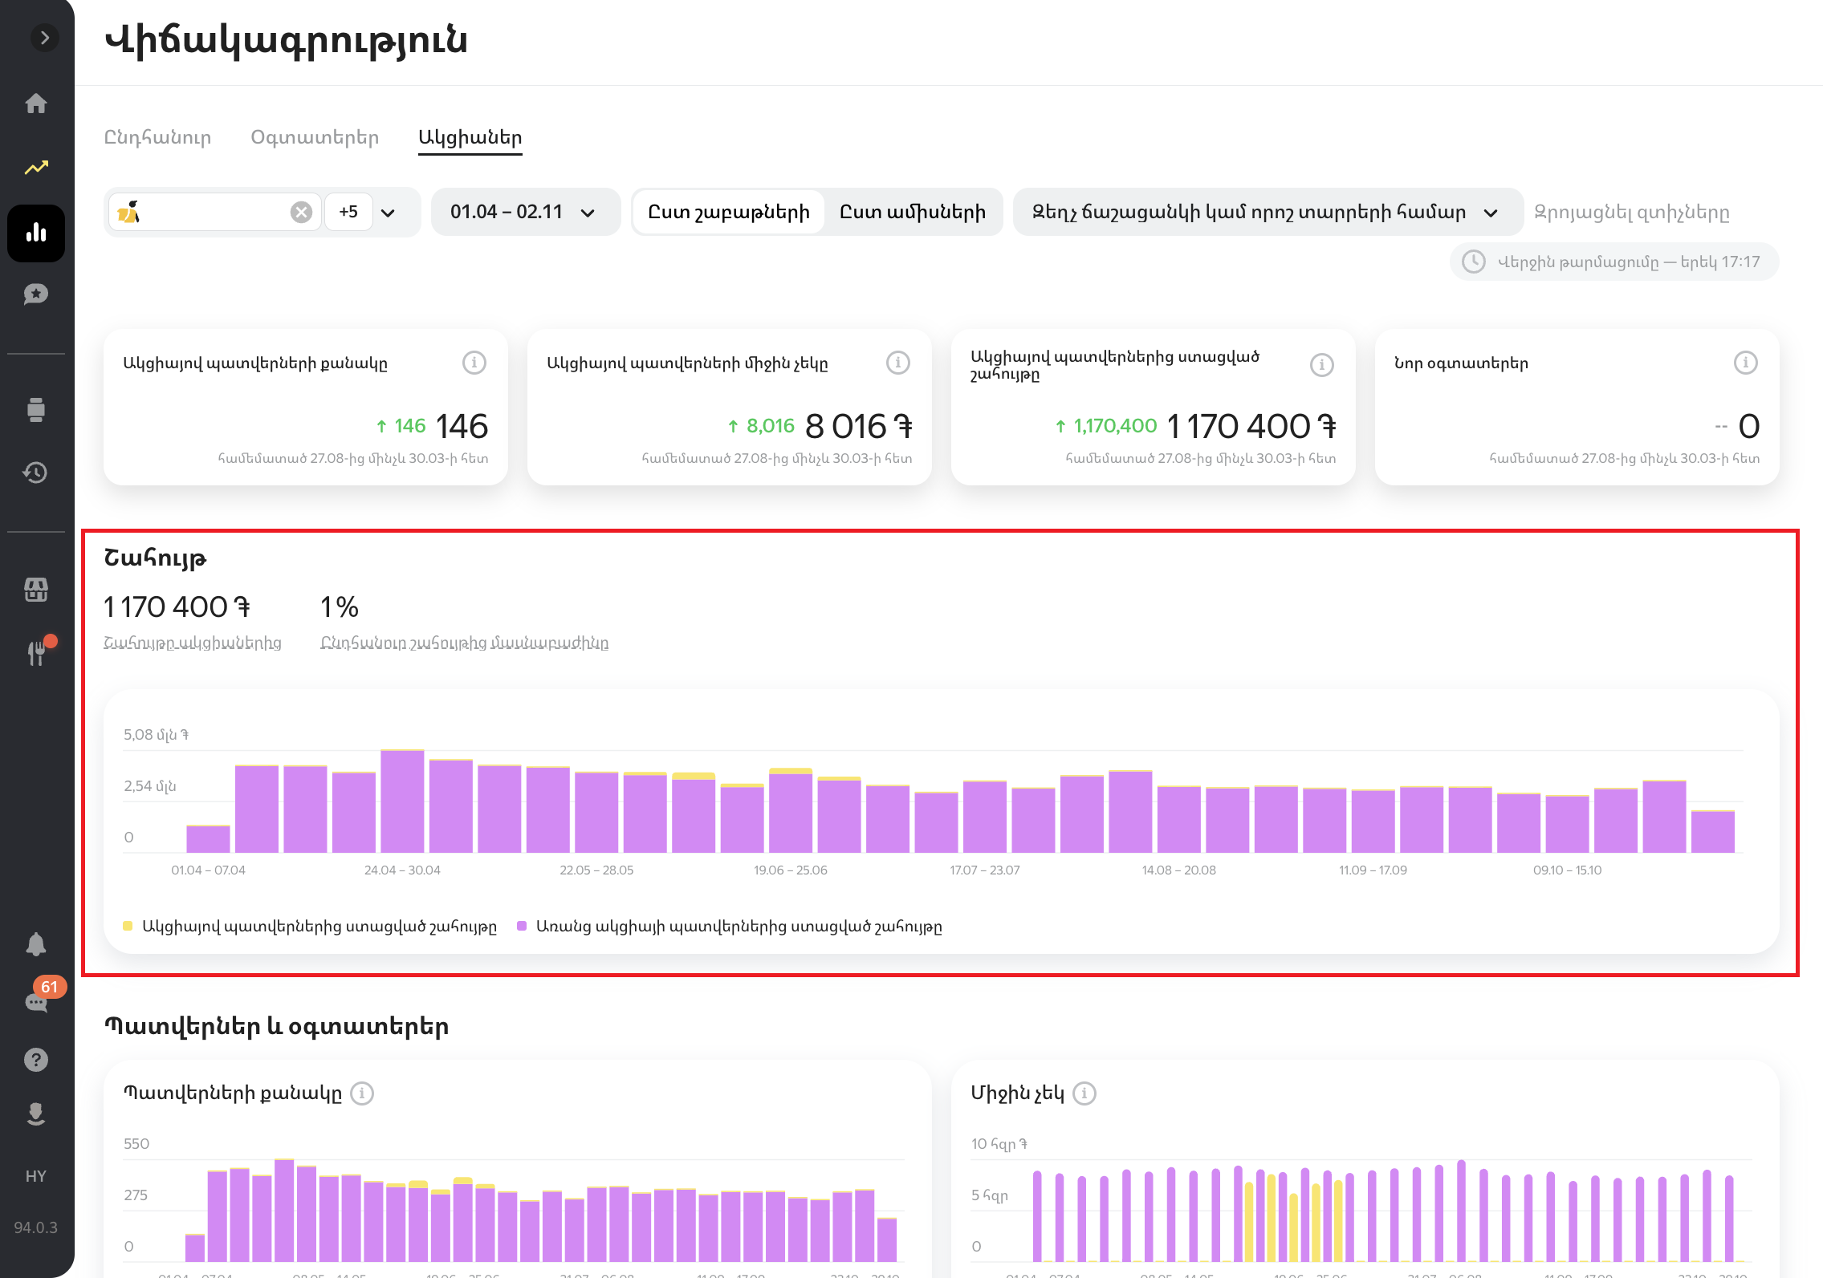This screenshot has width=1823, height=1278.
Task: Click the HY language switcher
Action: [36, 1176]
